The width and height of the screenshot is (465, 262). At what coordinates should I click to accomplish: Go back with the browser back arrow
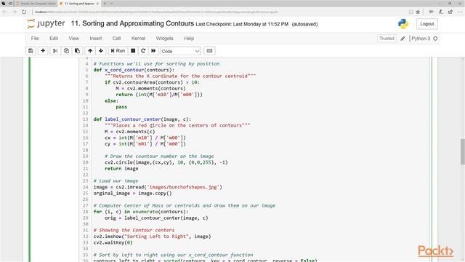(5, 12)
